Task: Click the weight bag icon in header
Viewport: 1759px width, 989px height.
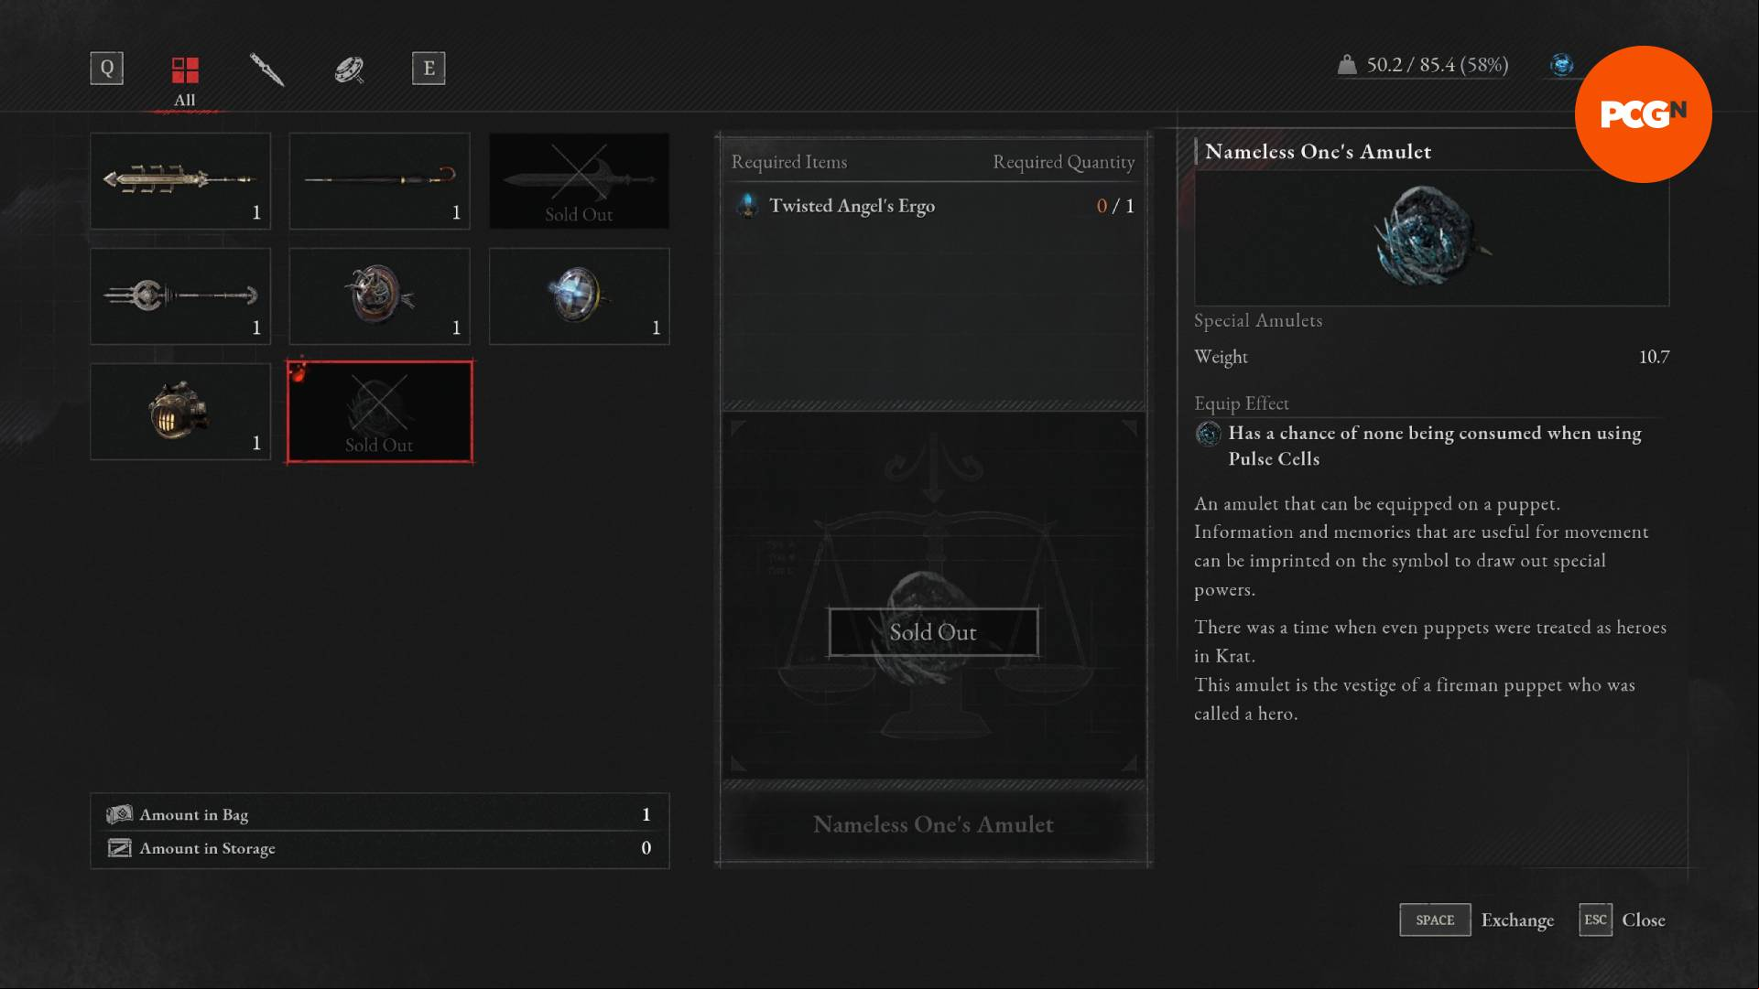Action: coord(1346,65)
